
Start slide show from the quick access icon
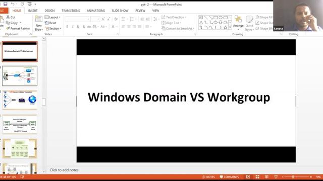(30, 4)
